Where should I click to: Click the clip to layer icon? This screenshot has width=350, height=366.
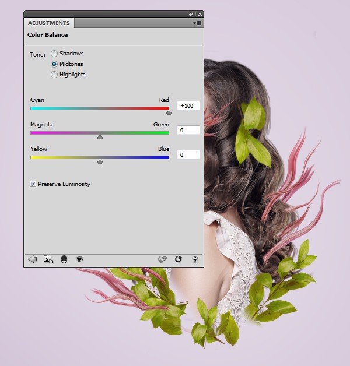pos(64,259)
